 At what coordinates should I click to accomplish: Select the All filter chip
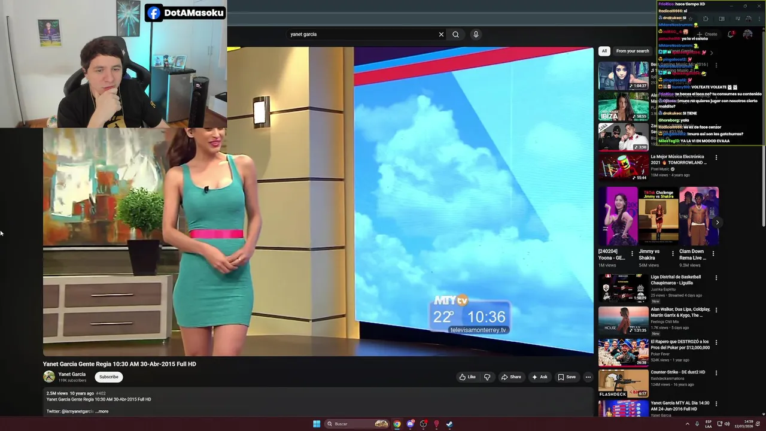pos(604,51)
